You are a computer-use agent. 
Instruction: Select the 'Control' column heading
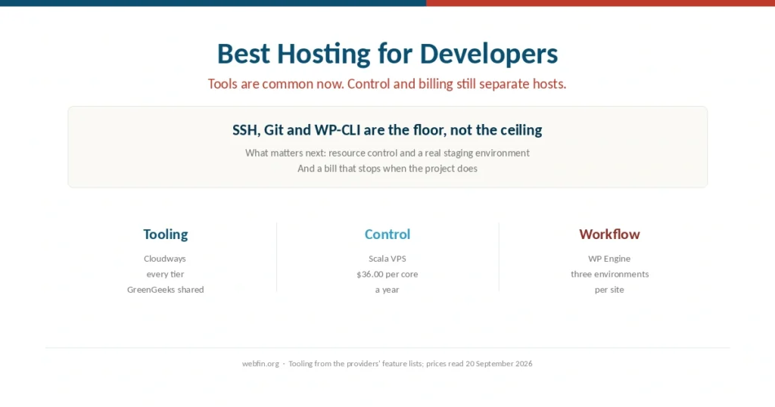pos(387,234)
